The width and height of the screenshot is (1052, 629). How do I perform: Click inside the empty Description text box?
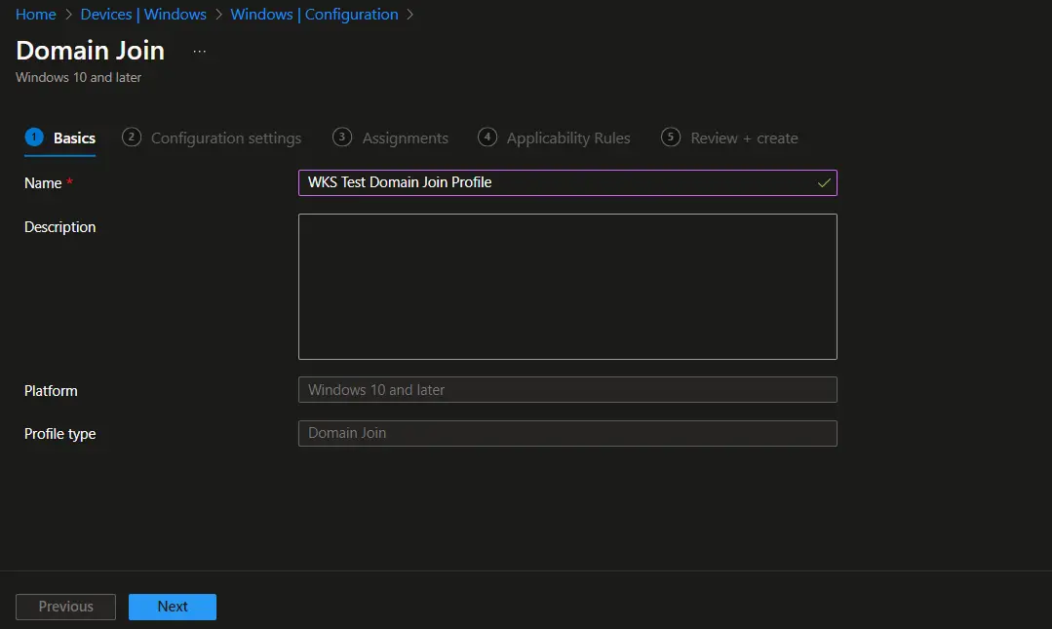(567, 286)
